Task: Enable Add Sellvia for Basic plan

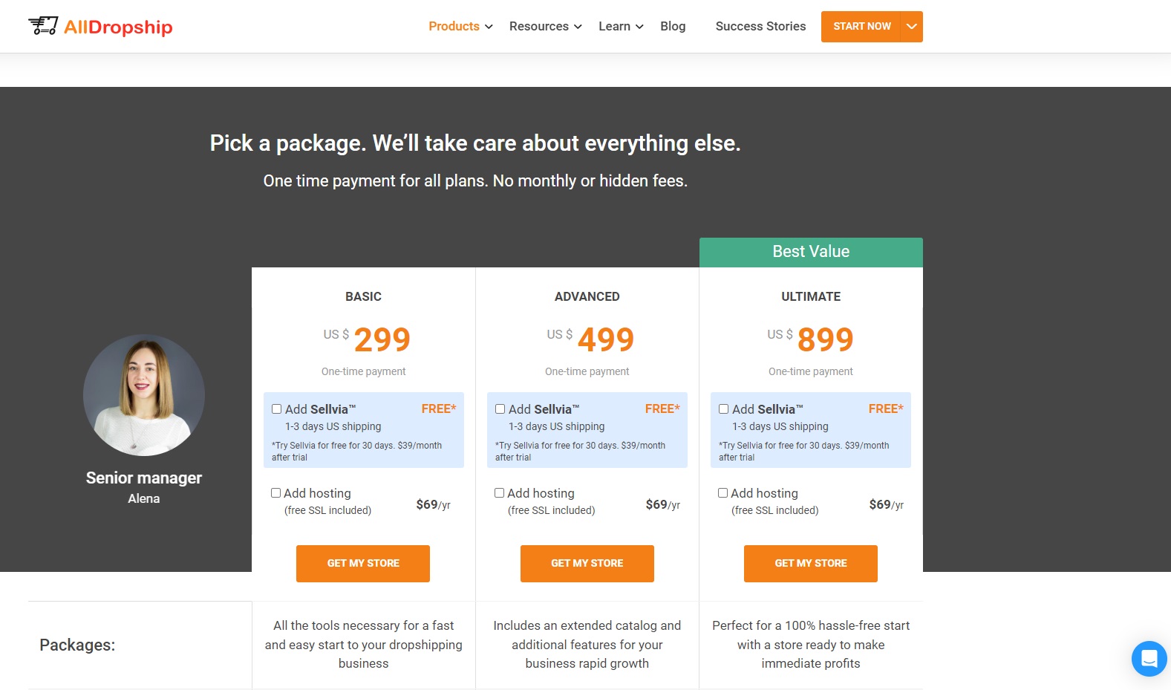Action: point(276,409)
